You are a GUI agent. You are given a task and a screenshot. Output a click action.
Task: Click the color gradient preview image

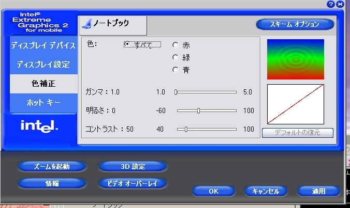pos(296,59)
